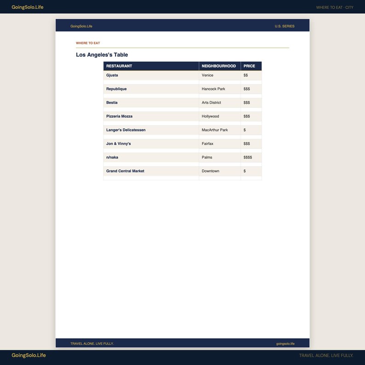The image size is (365, 365).
Task: Open the goingsolo.life footer link
Action: (285, 343)
